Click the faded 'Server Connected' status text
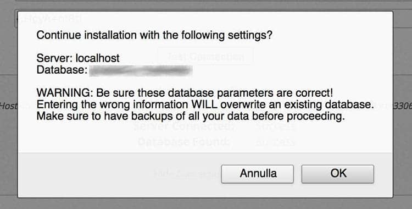The width and height of the screenshot is (412, 209). 184,127
